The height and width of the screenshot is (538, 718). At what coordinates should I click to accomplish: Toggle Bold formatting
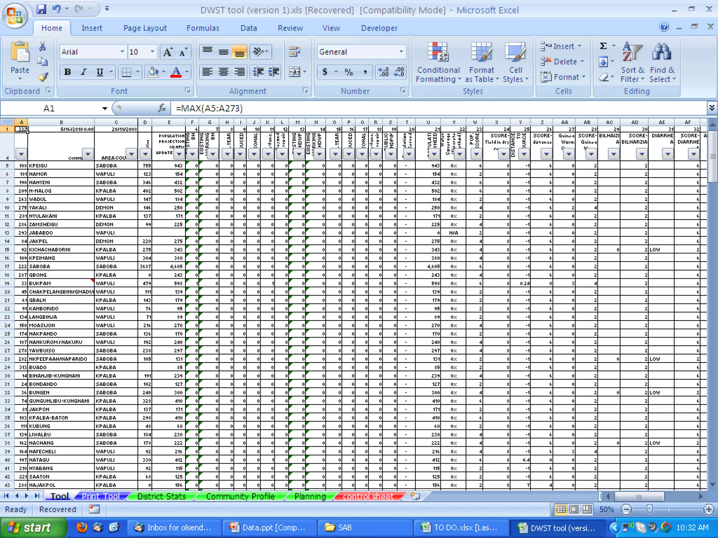click(x=68, y=72)
